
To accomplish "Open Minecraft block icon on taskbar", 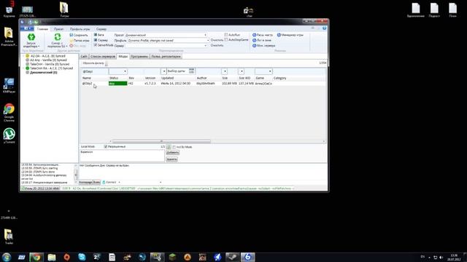I will (172, 257).
